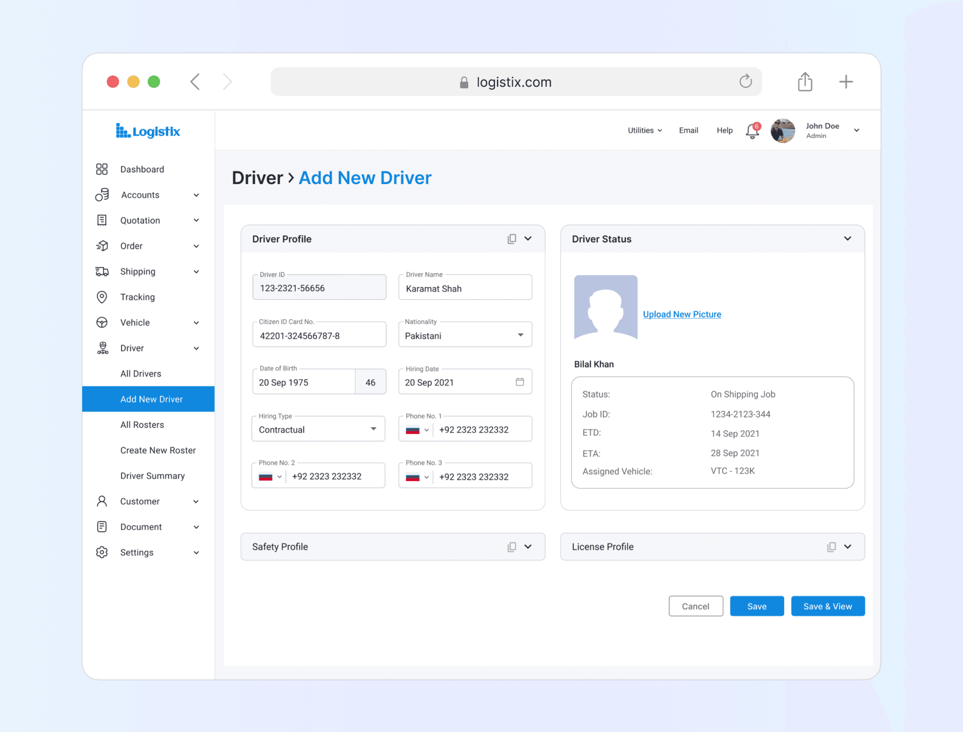Expand the Safety Profile section
This screenshot has height=732, width=963.
click(x=528, y=547)
